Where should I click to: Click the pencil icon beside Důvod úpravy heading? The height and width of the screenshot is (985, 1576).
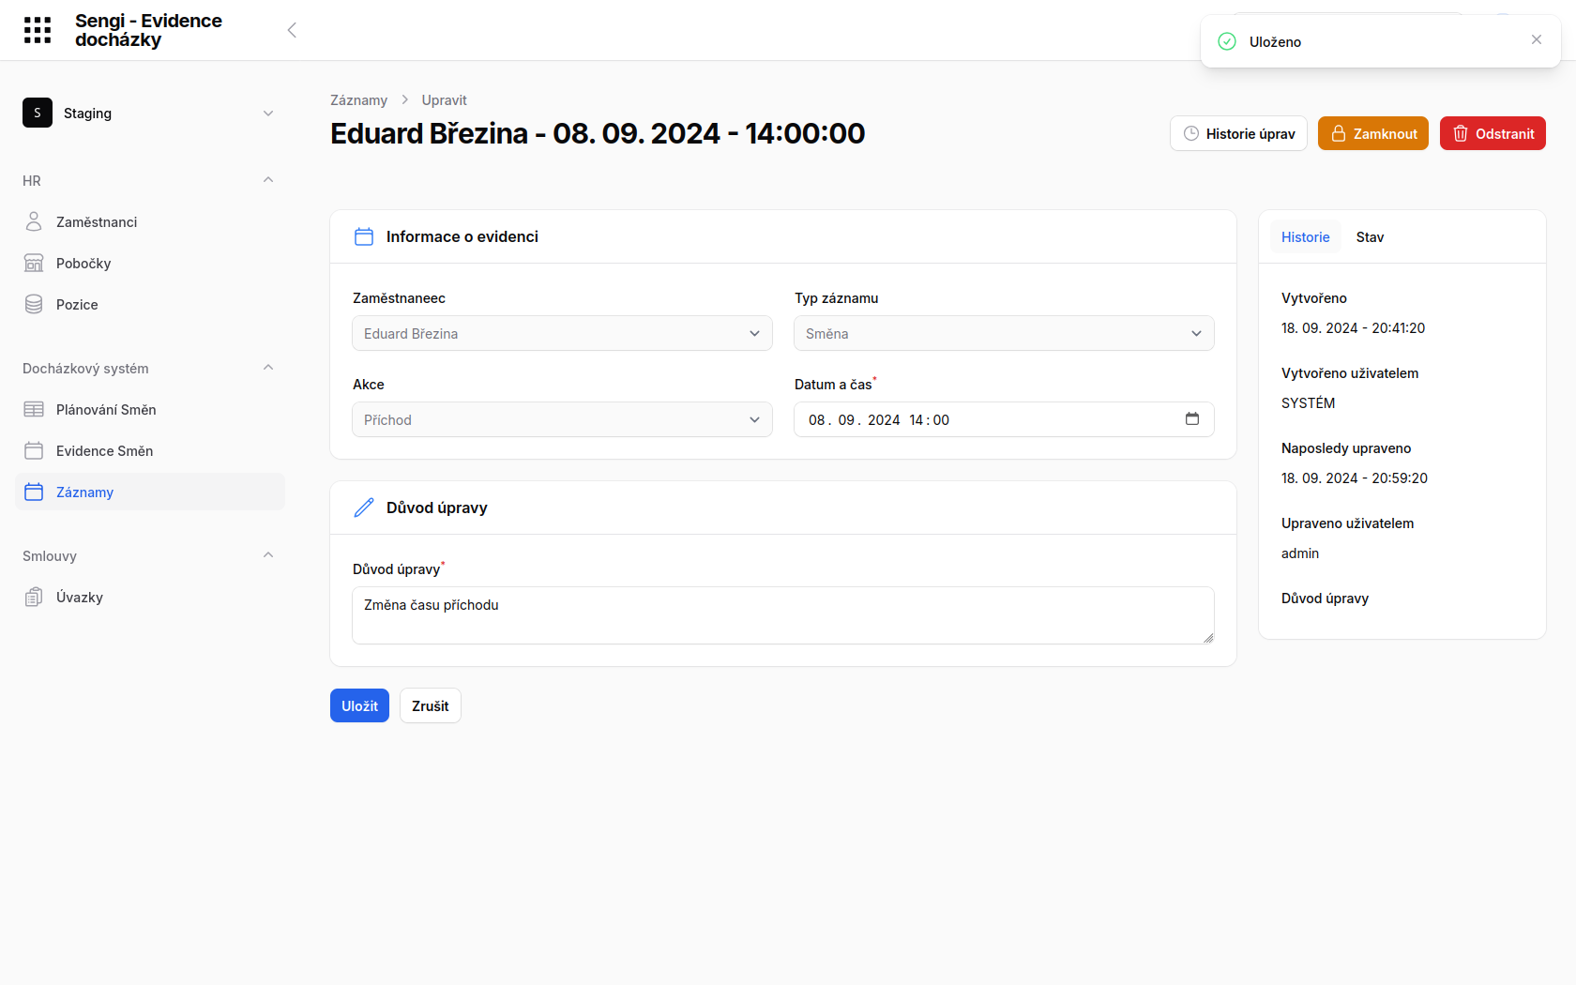(x=364, y=508)
